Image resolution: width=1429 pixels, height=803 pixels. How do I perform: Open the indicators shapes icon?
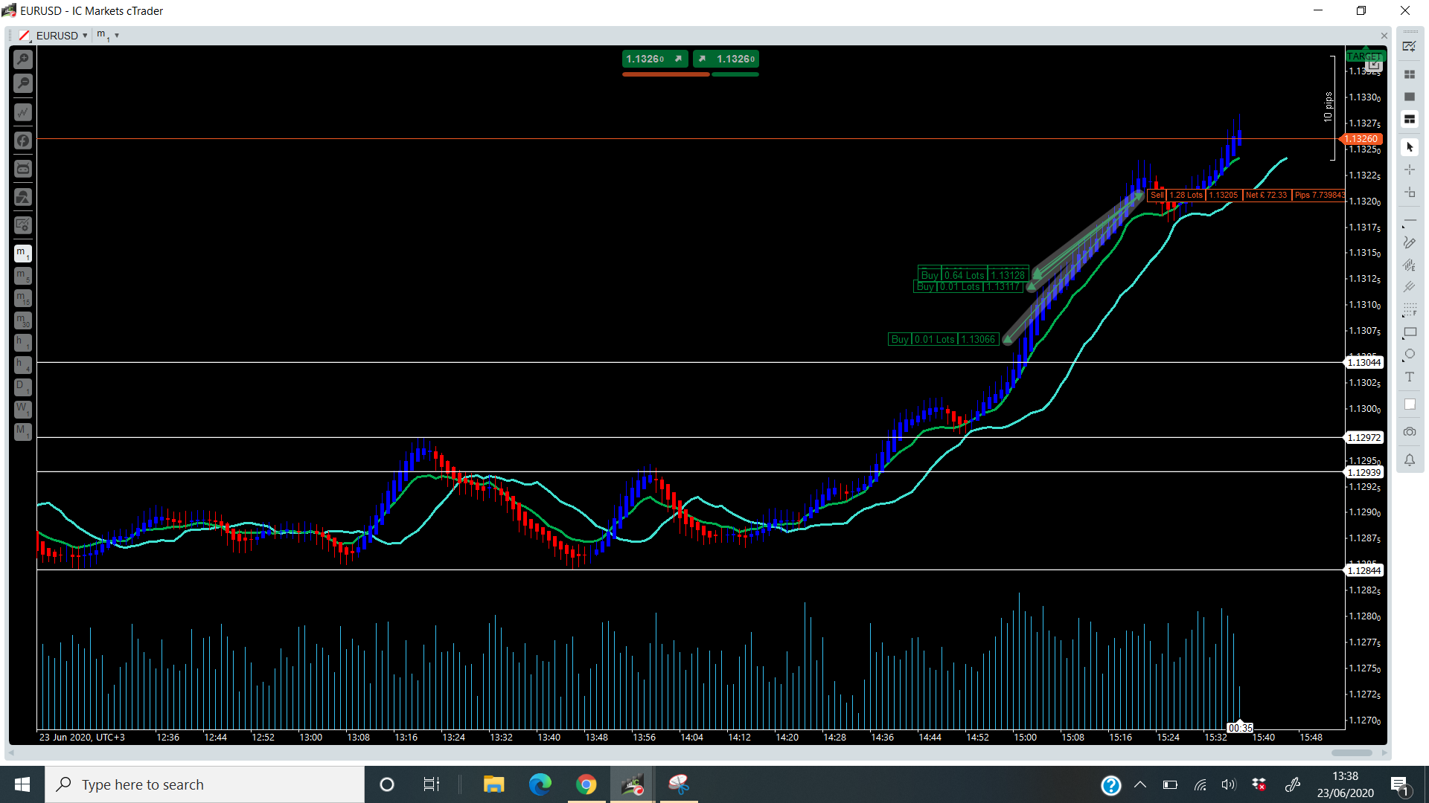coord(23,197)
